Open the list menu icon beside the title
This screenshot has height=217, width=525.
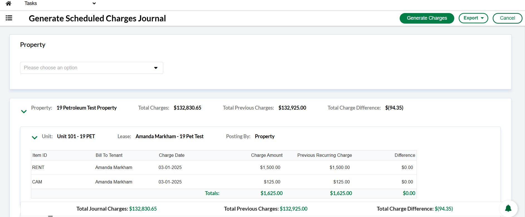(x=9, y=18)
